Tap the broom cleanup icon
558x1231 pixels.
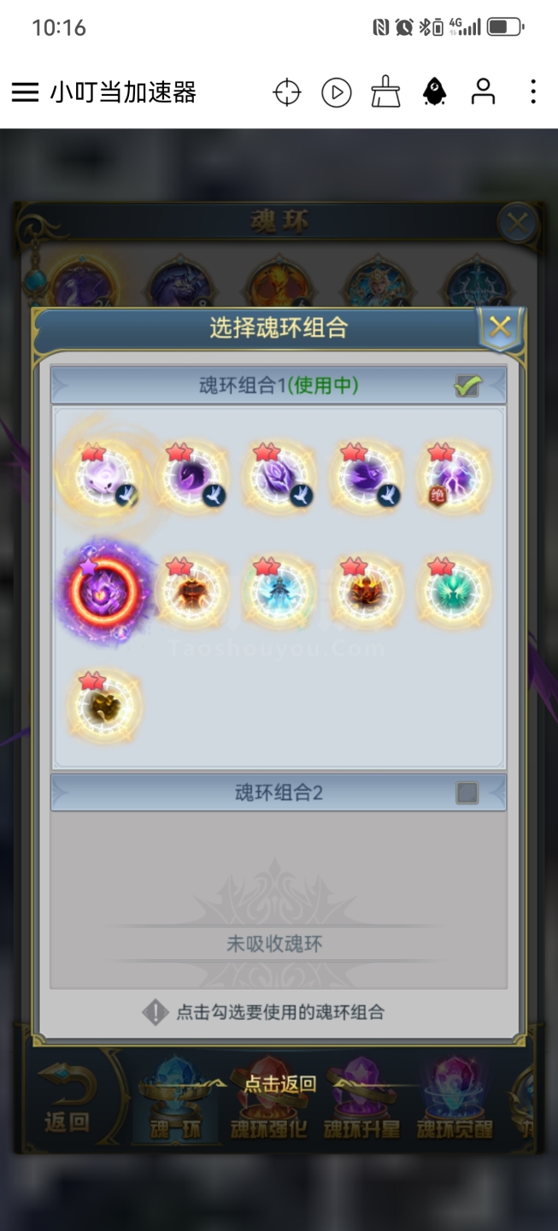click(385, 92)
